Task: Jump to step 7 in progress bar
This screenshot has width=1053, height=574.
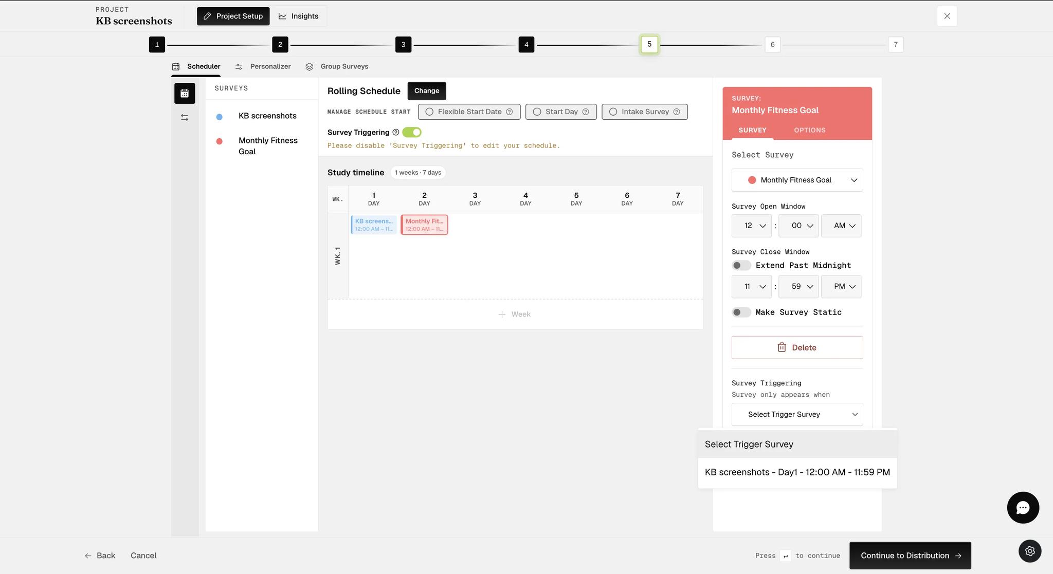Action: pos(896,45)
